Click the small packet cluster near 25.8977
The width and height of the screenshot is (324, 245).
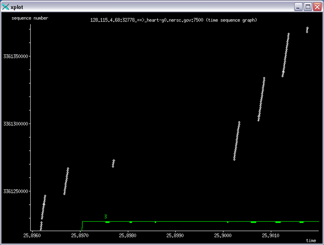point(113,163)
